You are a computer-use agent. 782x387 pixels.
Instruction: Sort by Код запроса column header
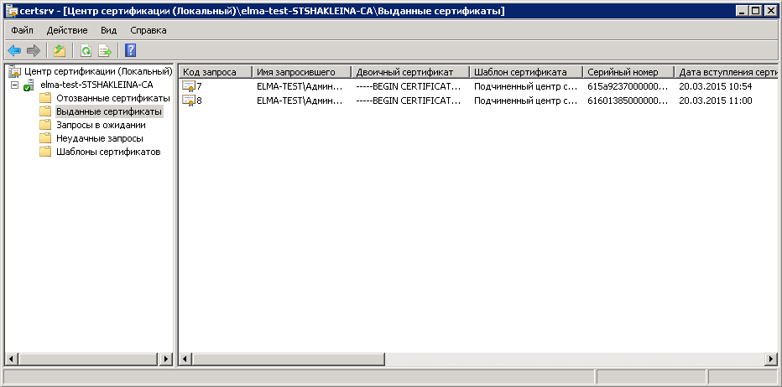(215, 72)
